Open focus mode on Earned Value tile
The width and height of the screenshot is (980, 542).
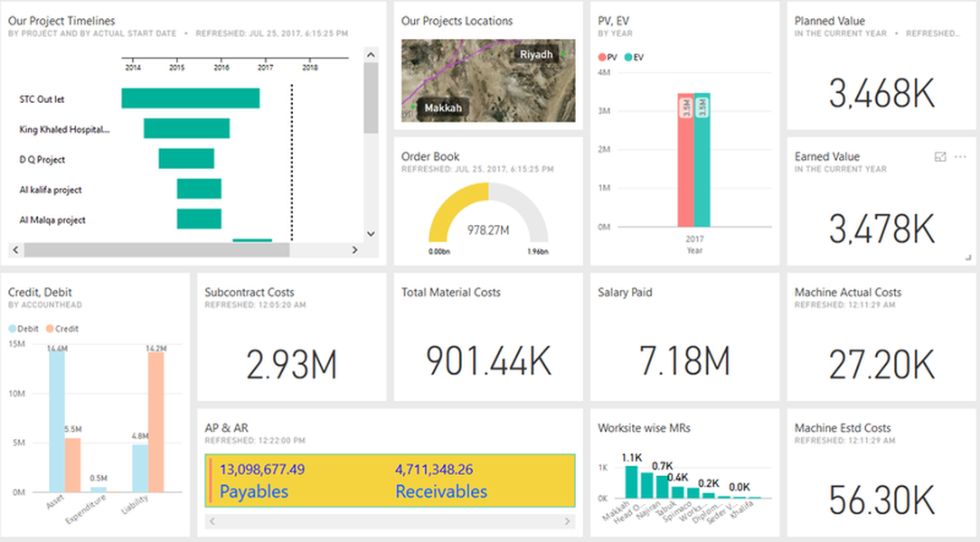point(940,156)
